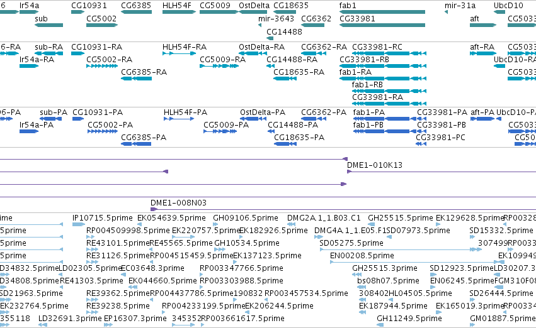
Task: Select the OstDelta-PA protein feature
Action: 253,119
